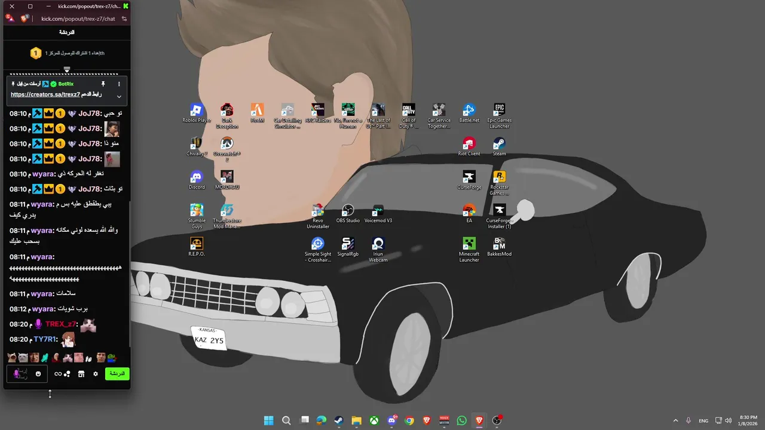Image resolution: width=765 pixels, height=430 pixels.
Task: Open Xbox app from the taskbar
Action: click(374, 420)
